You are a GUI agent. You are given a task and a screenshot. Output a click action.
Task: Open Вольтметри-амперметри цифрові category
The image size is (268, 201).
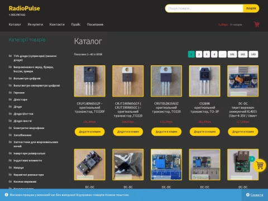point(37,85)
